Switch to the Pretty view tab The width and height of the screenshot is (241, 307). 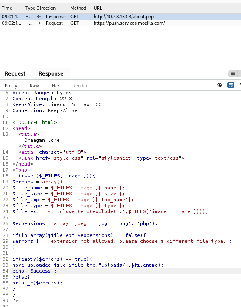coord(11,86)
